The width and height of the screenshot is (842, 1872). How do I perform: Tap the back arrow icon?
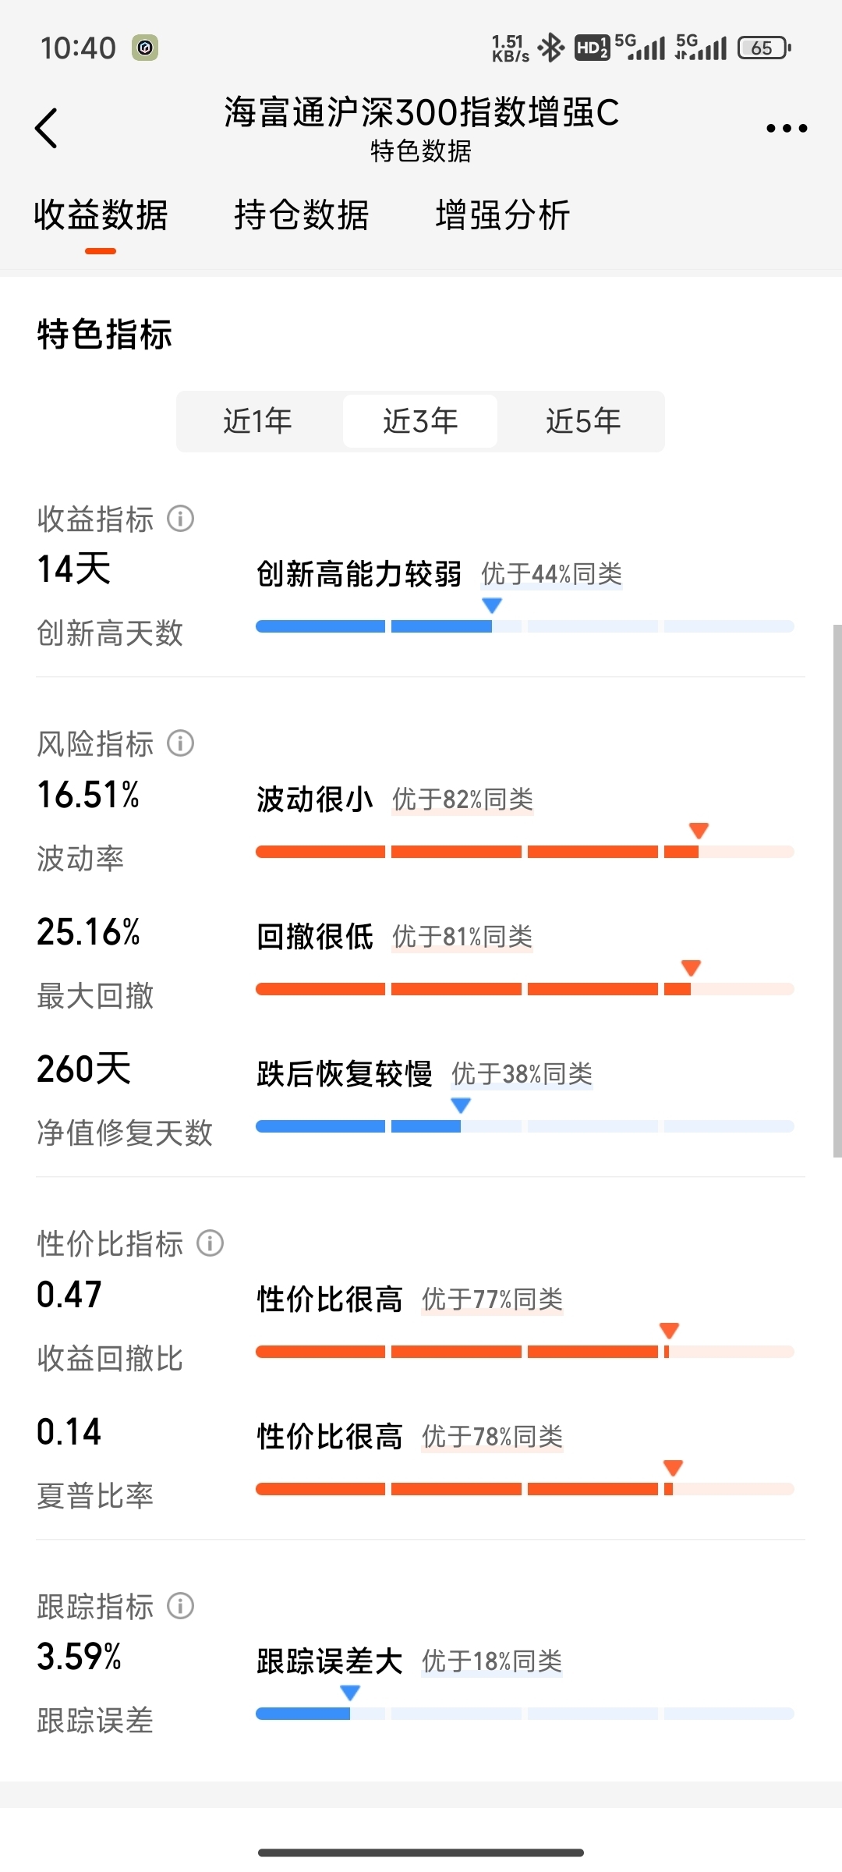46,128
